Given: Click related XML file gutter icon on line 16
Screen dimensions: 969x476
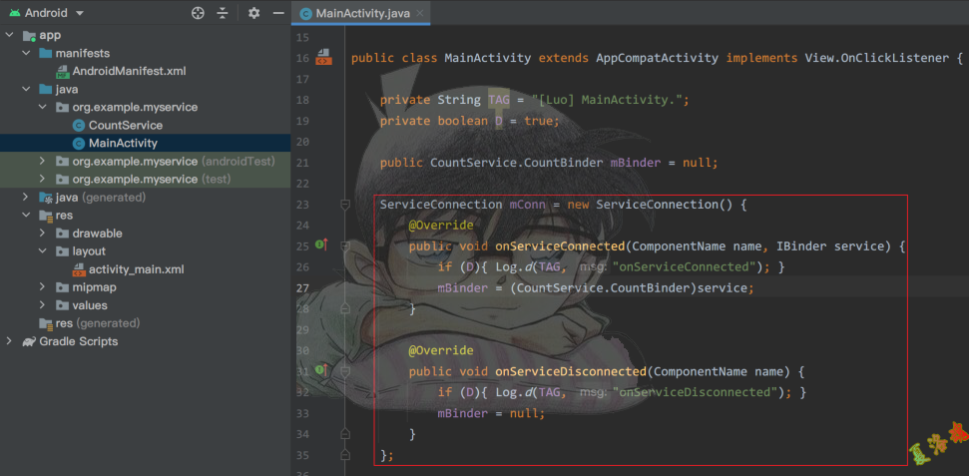Looking at the screenshot, I should click(x=323, y=58).
